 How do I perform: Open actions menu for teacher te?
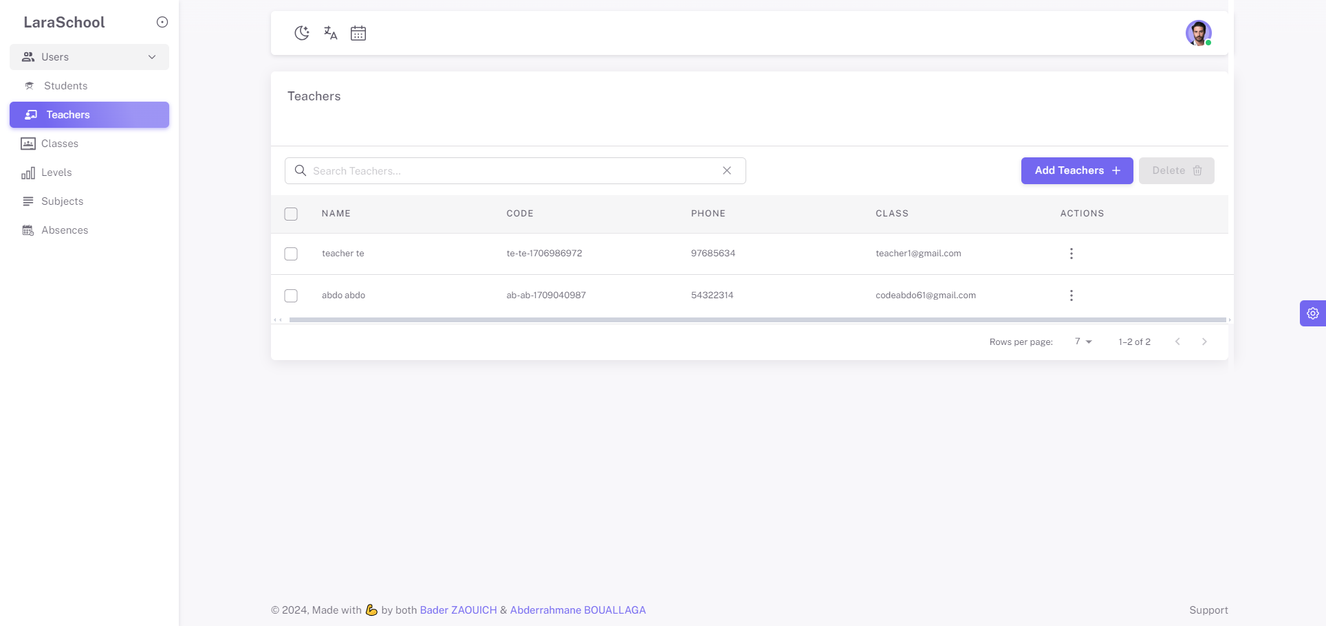(x=1072, y=254)
